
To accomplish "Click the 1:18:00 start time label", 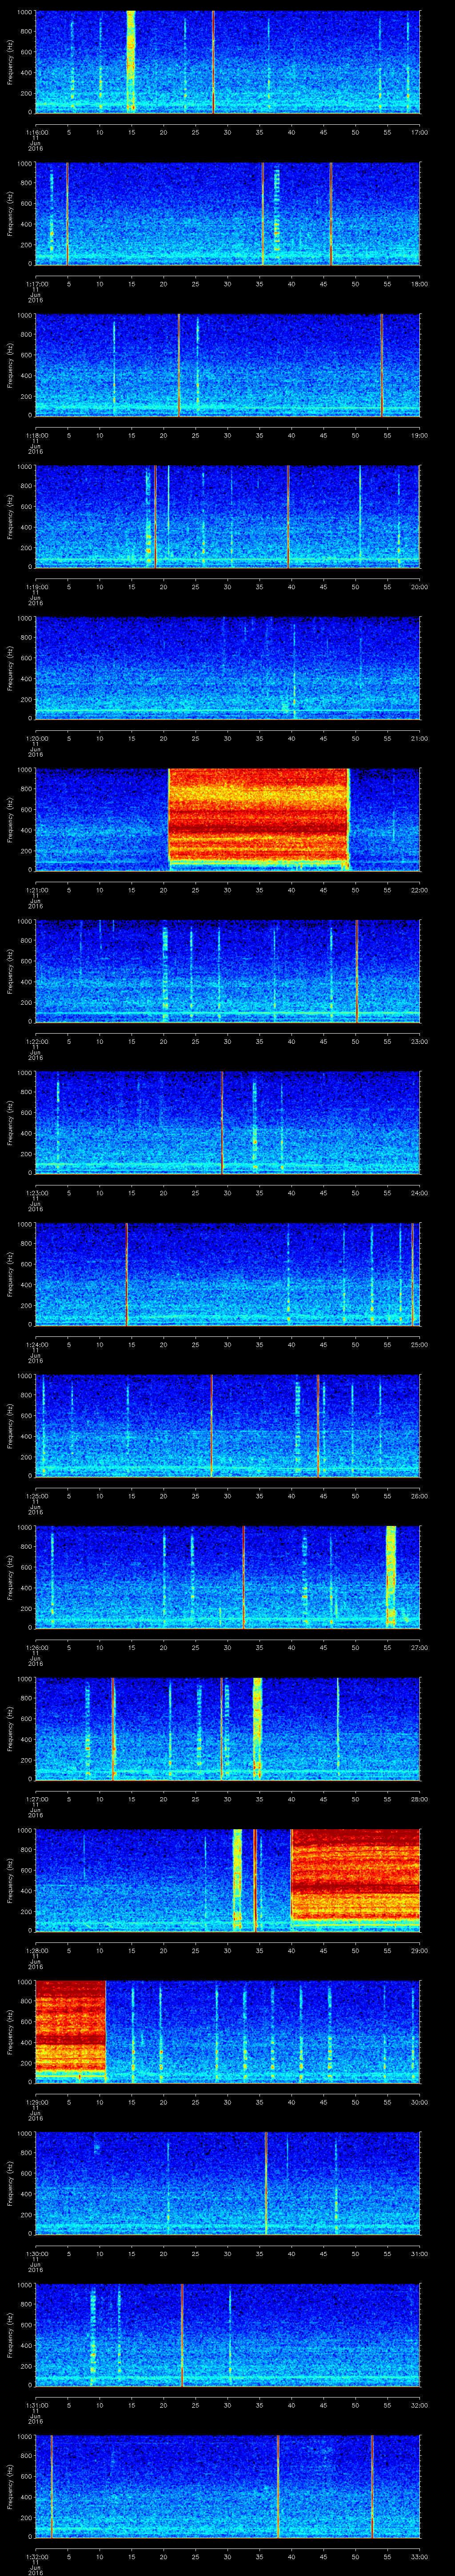I will click(x=36, y=435).
